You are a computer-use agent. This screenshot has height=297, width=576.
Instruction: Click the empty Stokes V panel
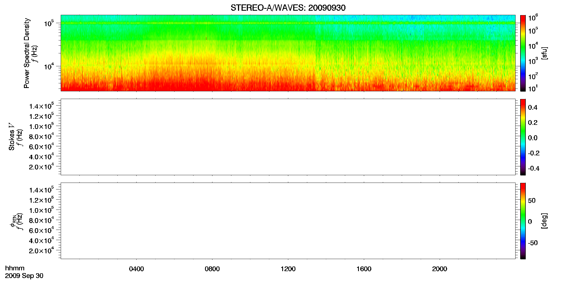point(288,137)
